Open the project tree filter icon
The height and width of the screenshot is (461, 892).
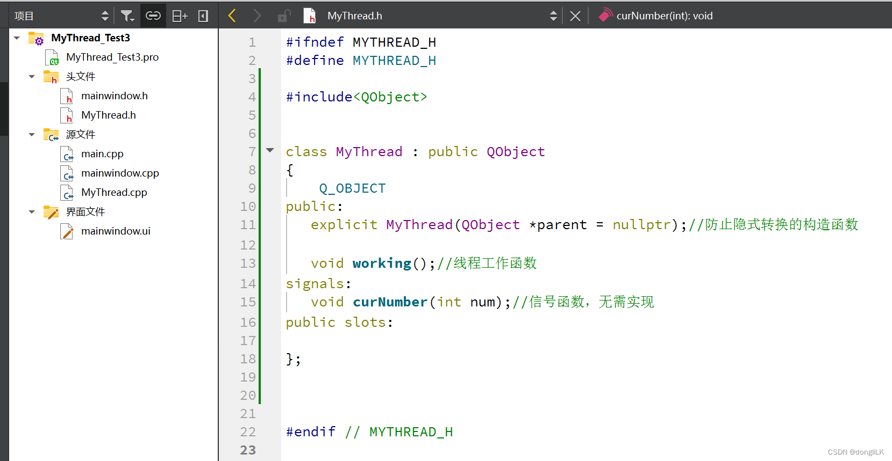(x=127, y=16)
